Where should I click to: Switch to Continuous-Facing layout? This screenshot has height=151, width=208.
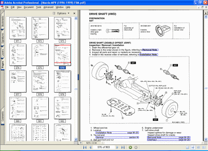click(198, 147)
